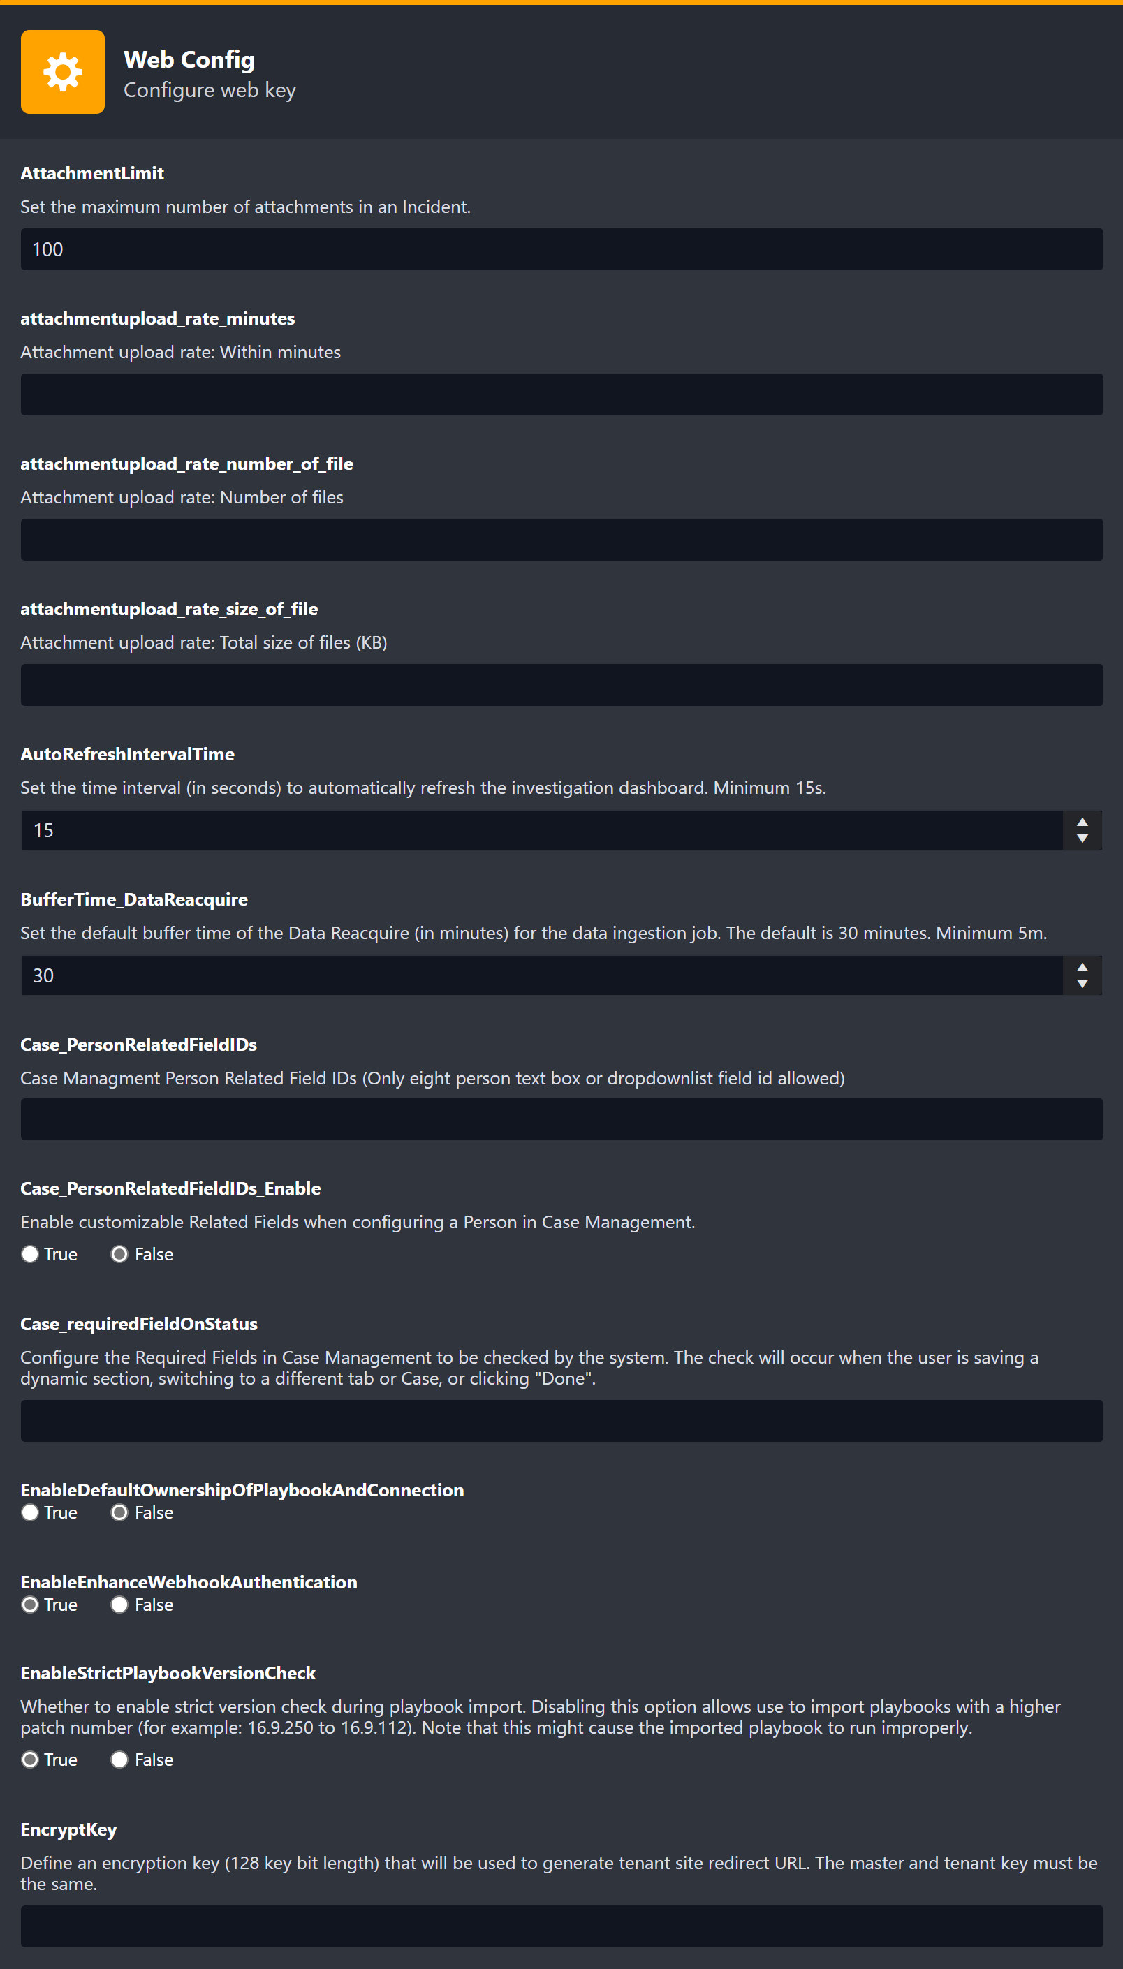
Task: Decrease the AutoRefreshIntervalTime value with down arrow
Action: click(x=1081, y=839)
